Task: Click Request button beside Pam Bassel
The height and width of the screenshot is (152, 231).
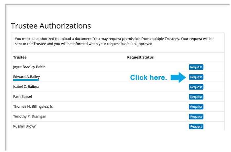Action: point(196,97)
